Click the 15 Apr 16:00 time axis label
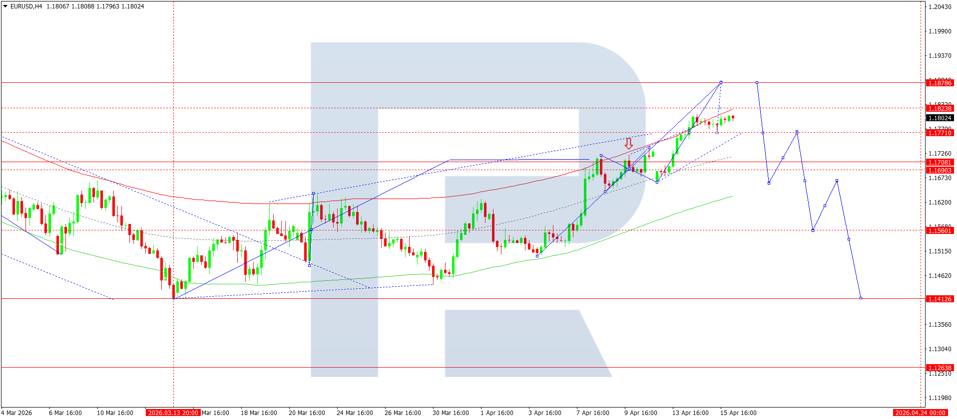This screenshot has width=957, height=419. tap(738, 413)
